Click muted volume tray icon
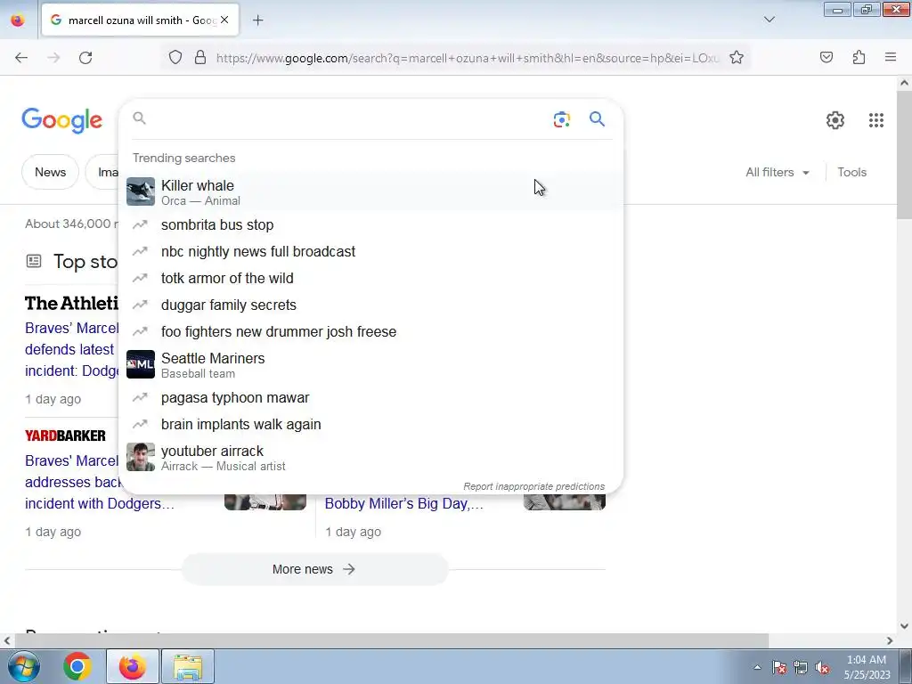912x684 pixels. pyautogui.click(x=822, y=667)
